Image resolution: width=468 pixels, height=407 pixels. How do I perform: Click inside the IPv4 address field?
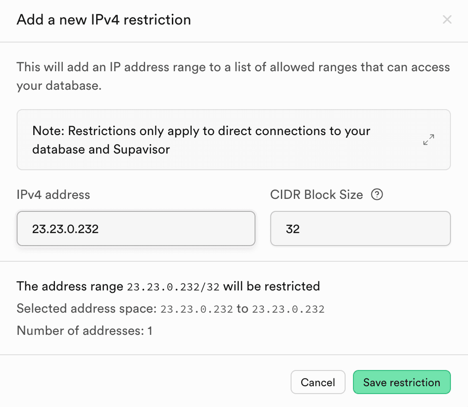pos(136,228)
